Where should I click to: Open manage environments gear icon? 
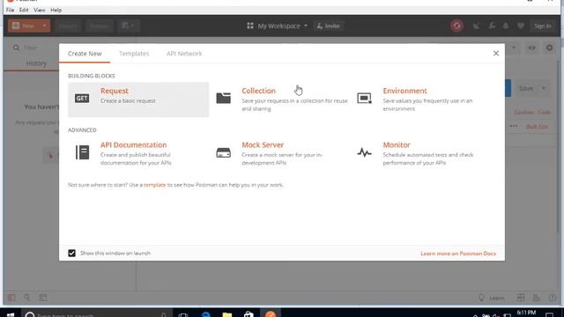click(549, 48)
